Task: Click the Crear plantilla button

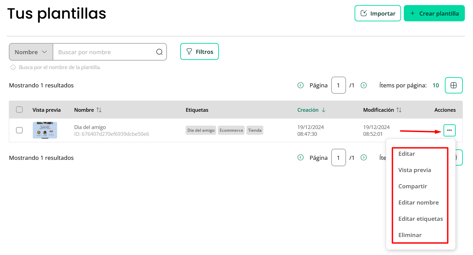Action: click(x=434, y=14)
